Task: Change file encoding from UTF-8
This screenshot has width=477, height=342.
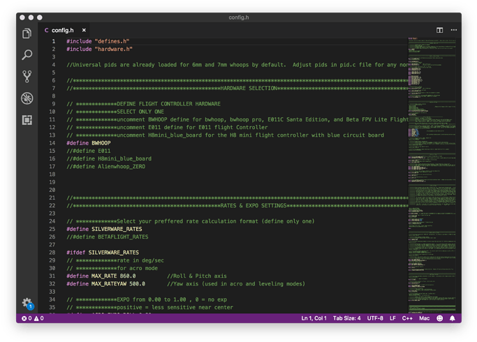Action: click(x=375, y=318)
